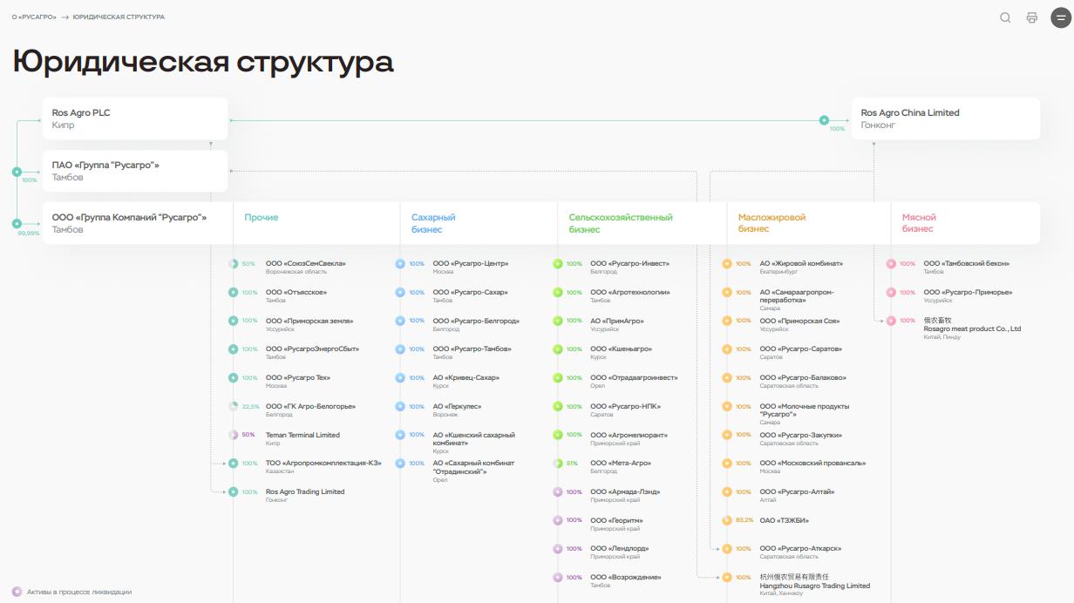The image size is (1074, 603).
Task: Click the page title «Юридическая структура»
Action: click(x=203, y=62)
